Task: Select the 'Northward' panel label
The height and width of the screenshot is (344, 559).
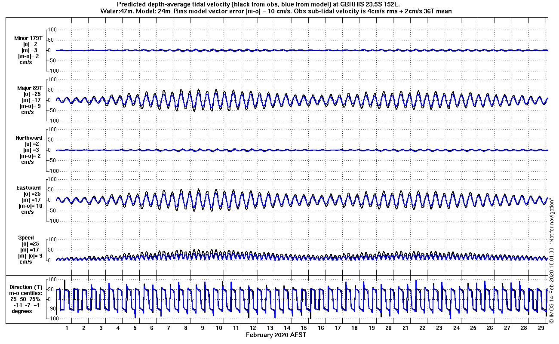Action: pyautogui.click(x=29, y=138)
